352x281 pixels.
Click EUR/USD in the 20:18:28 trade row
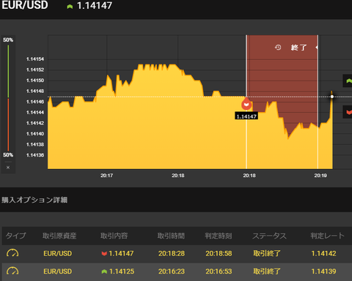[x=58, y=253]
